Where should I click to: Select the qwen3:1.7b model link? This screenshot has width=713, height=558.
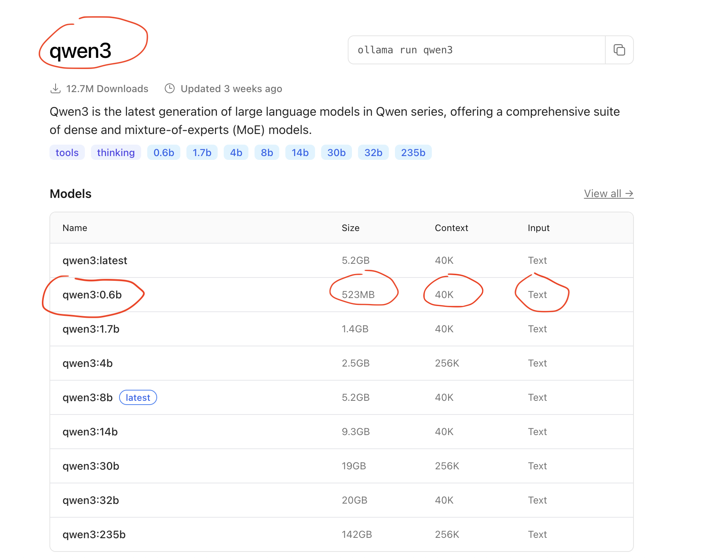pos(91,329)
